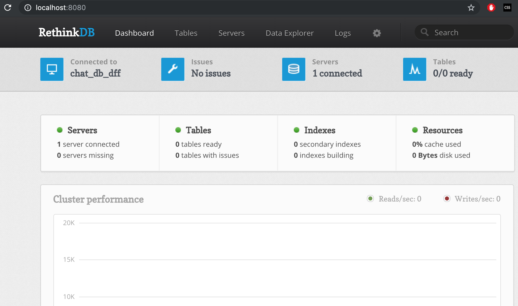Click the green status dot beside Indexes
The height and width of the screenshot is (306, 518).
(x=297, y=130)
